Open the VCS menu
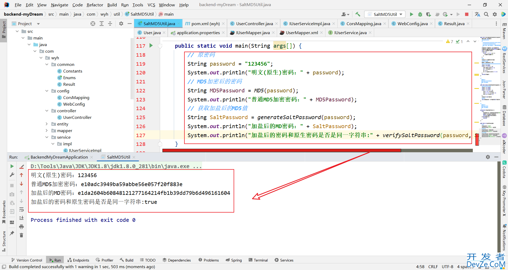The width and height of the screenshot is (508, 270). coord(151,5)
